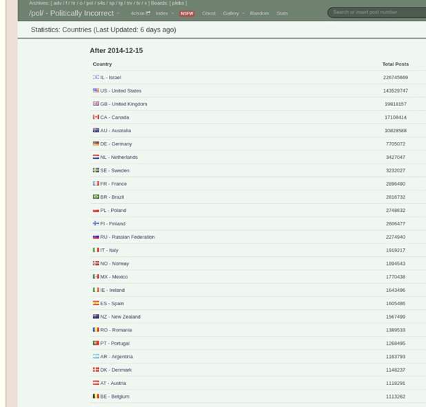Toggle the NSFW badge
This screenshot has width=426, height=407.
187,13
